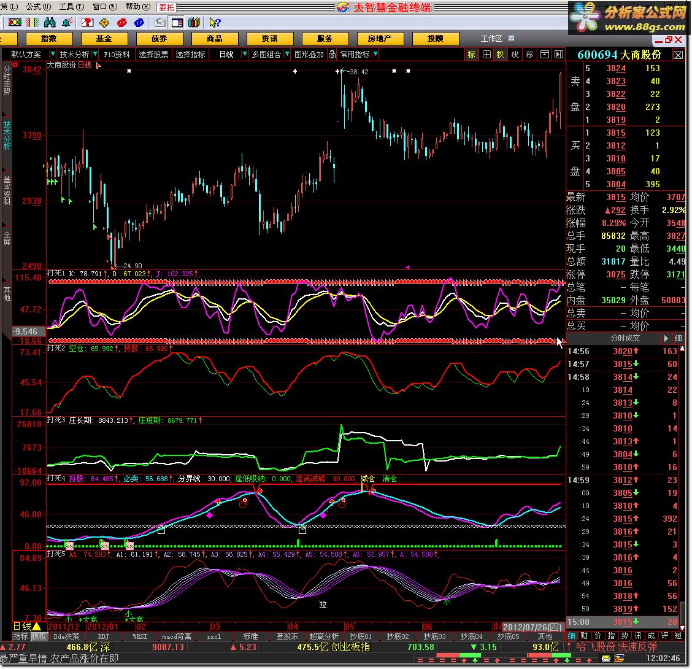The image size is (692, 669).
Task: Toggle the side panel layout icon
Action: 177,22
